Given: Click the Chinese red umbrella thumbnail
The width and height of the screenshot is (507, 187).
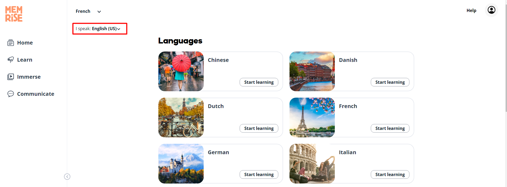Looking at the screenshot, I should pos(181,71).
